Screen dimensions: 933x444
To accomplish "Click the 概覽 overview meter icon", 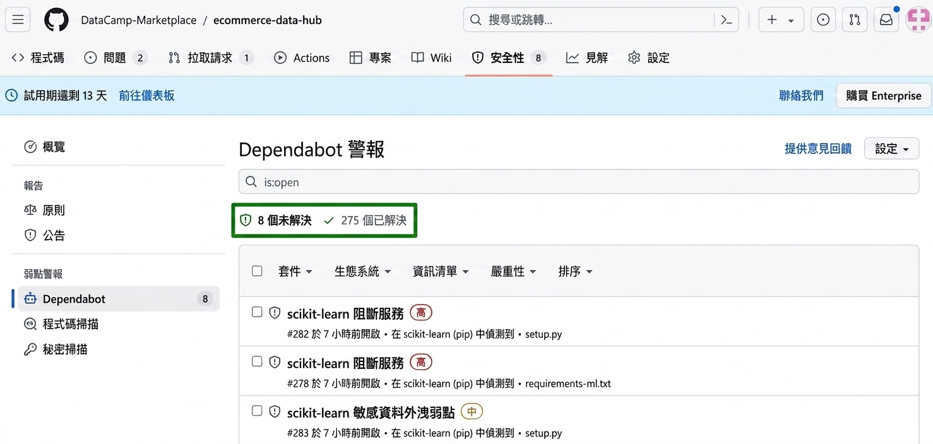I will click(30, 147).
